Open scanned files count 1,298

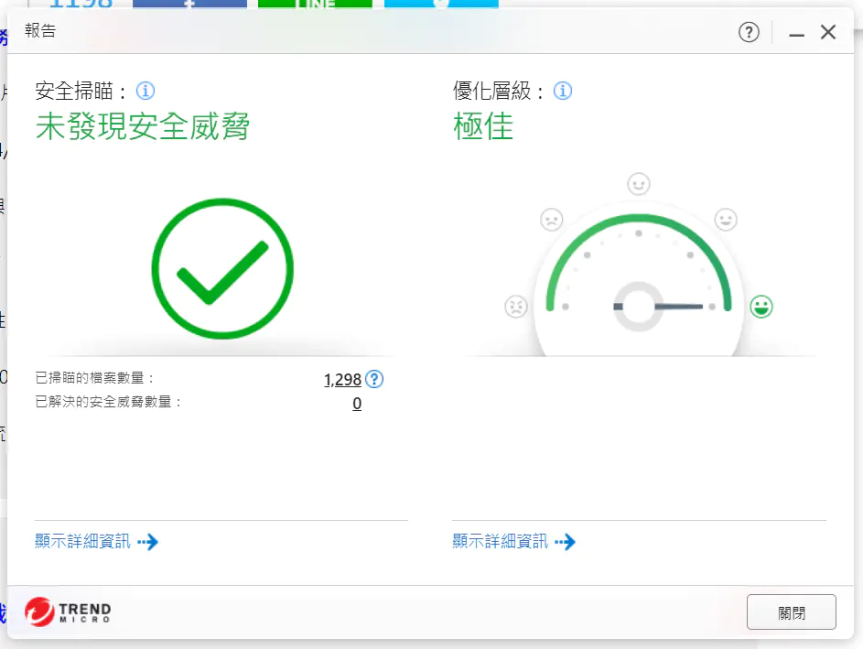[x=342, y=379]
